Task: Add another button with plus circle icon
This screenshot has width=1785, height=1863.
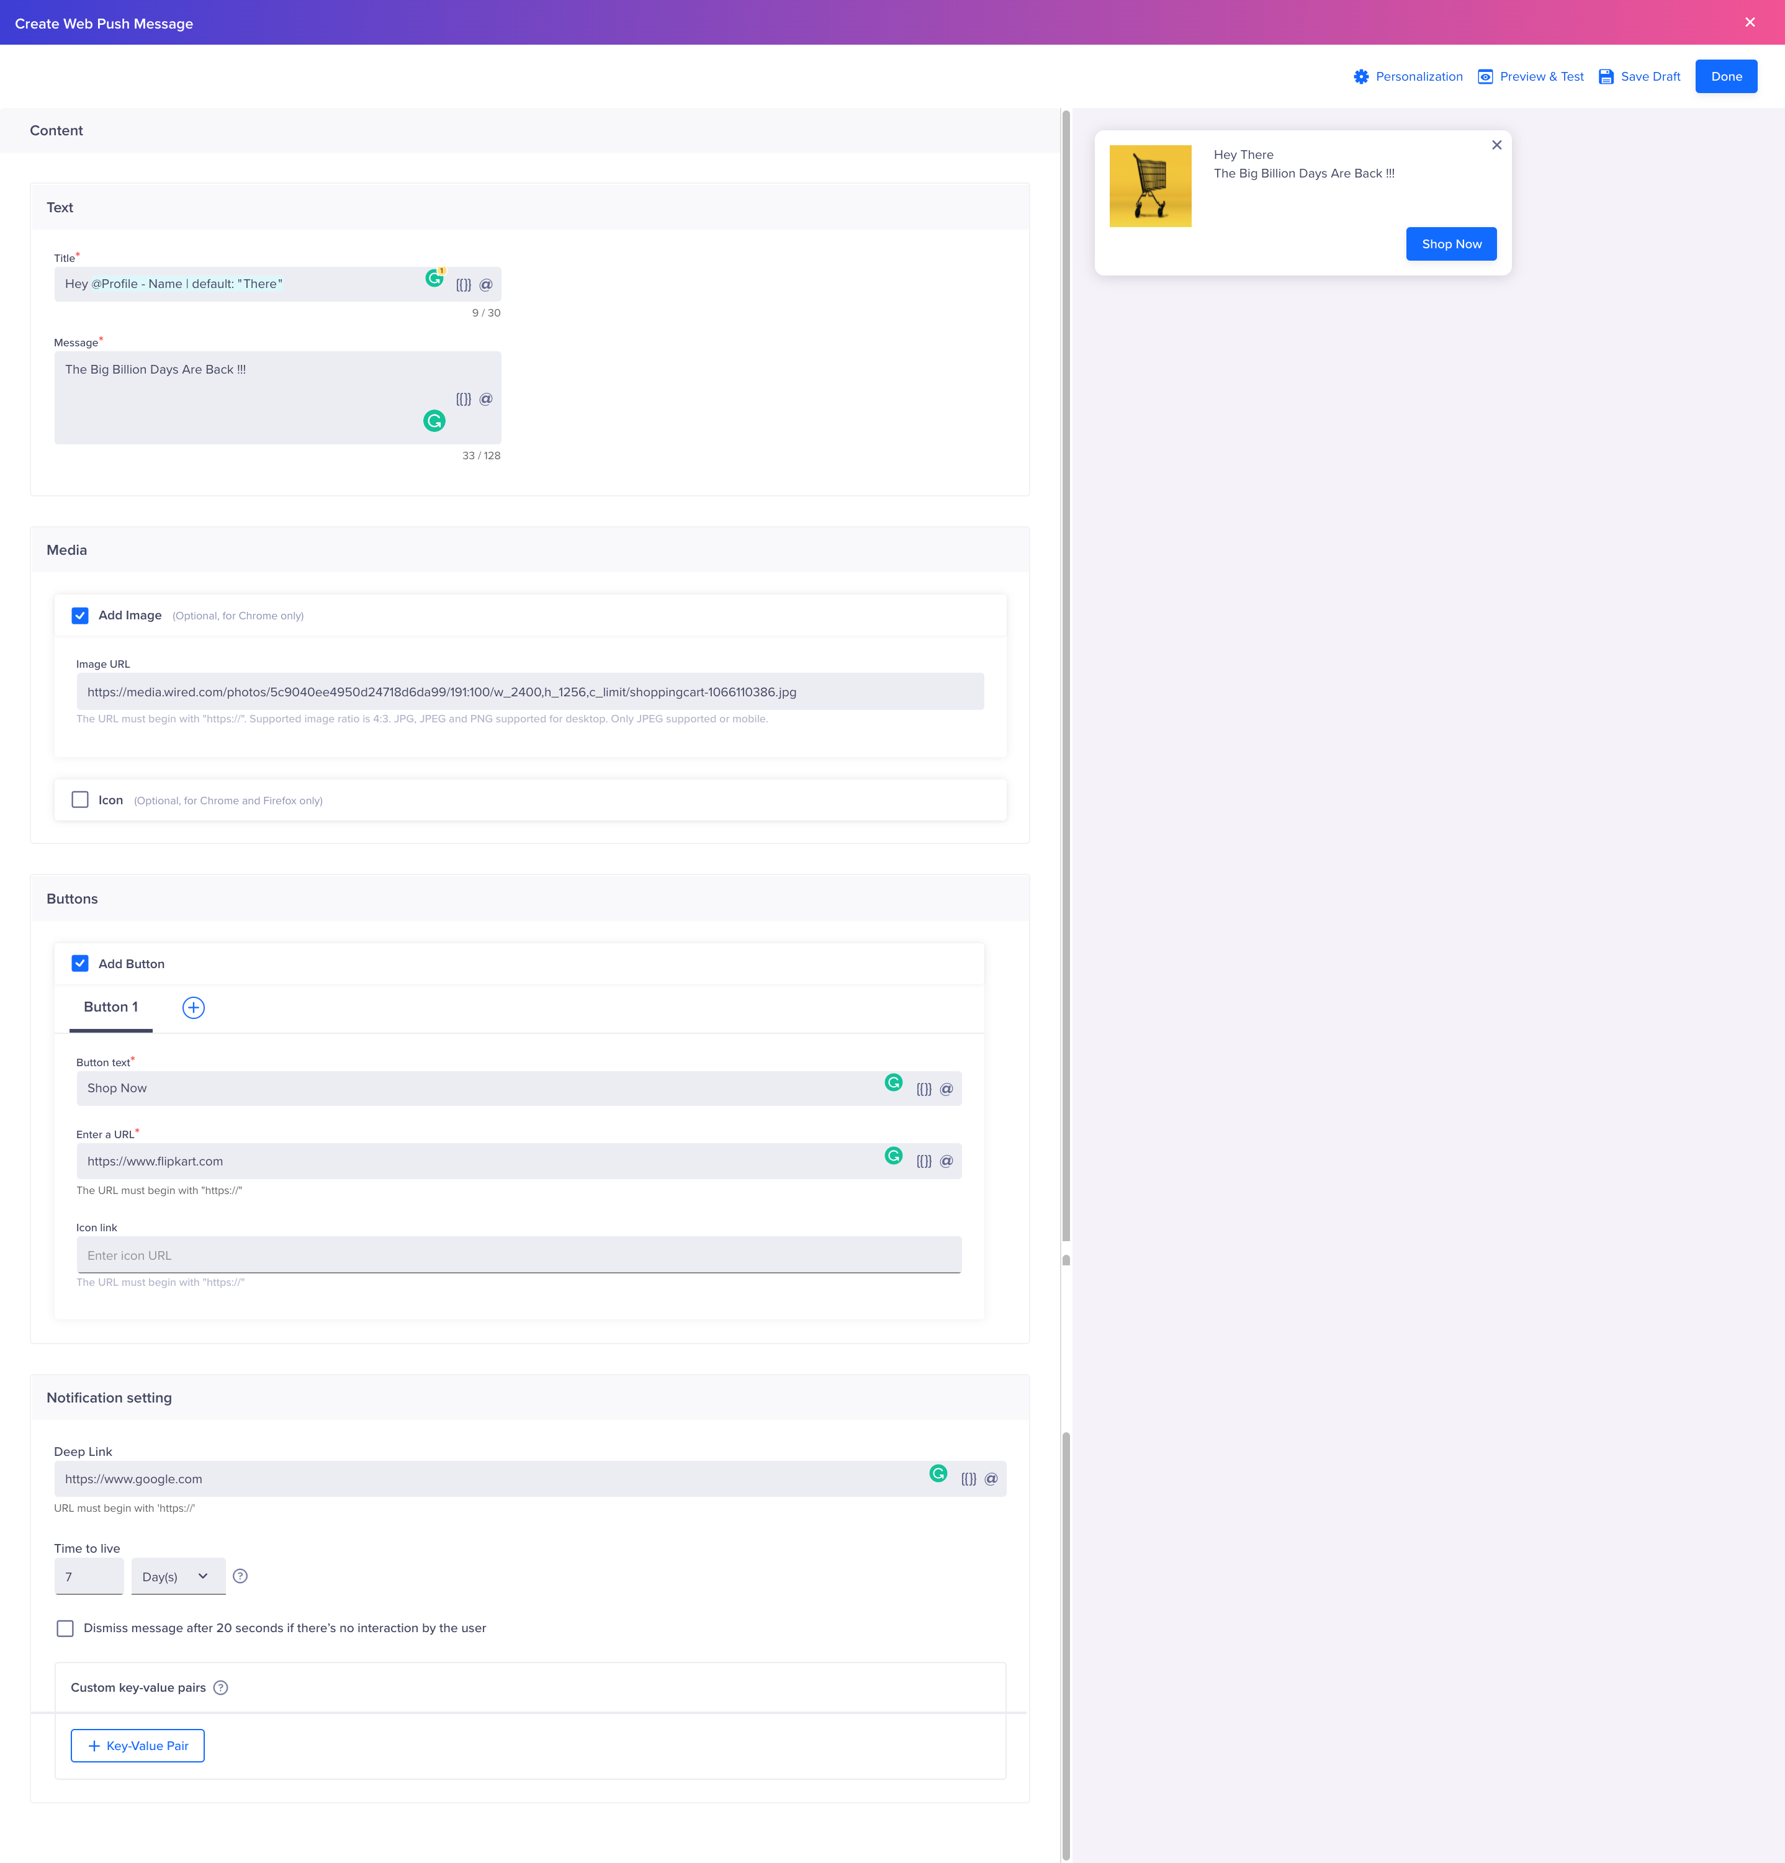Action: (x=193, y=1008)
